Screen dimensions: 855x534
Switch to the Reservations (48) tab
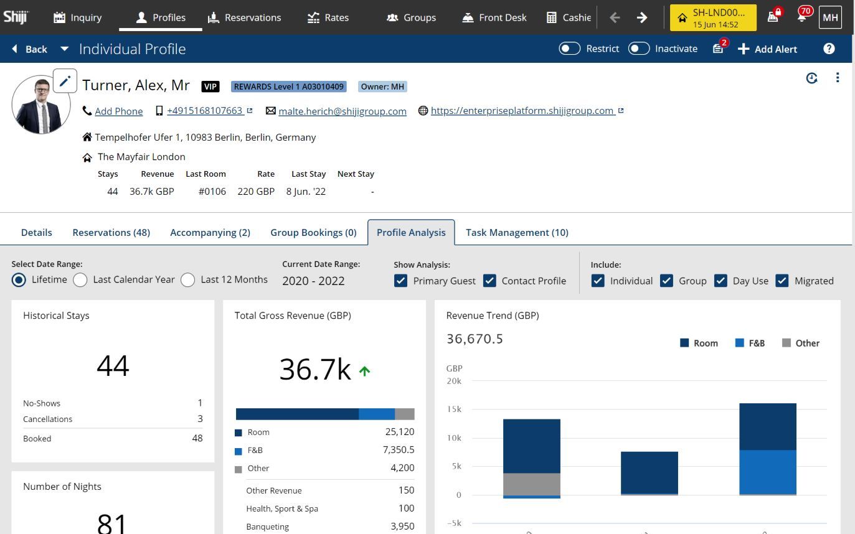pos(111,232)
